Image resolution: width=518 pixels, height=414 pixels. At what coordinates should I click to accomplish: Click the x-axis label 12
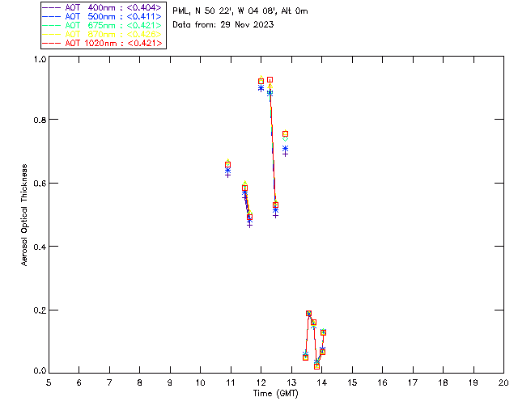coord(261,382)
